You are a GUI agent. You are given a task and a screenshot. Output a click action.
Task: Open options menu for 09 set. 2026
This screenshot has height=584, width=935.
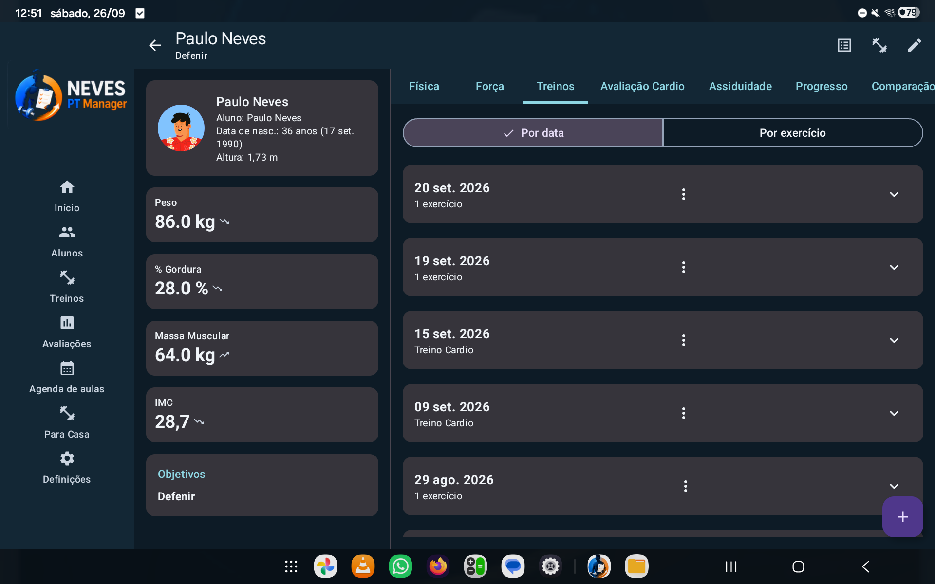coord(684,413)
